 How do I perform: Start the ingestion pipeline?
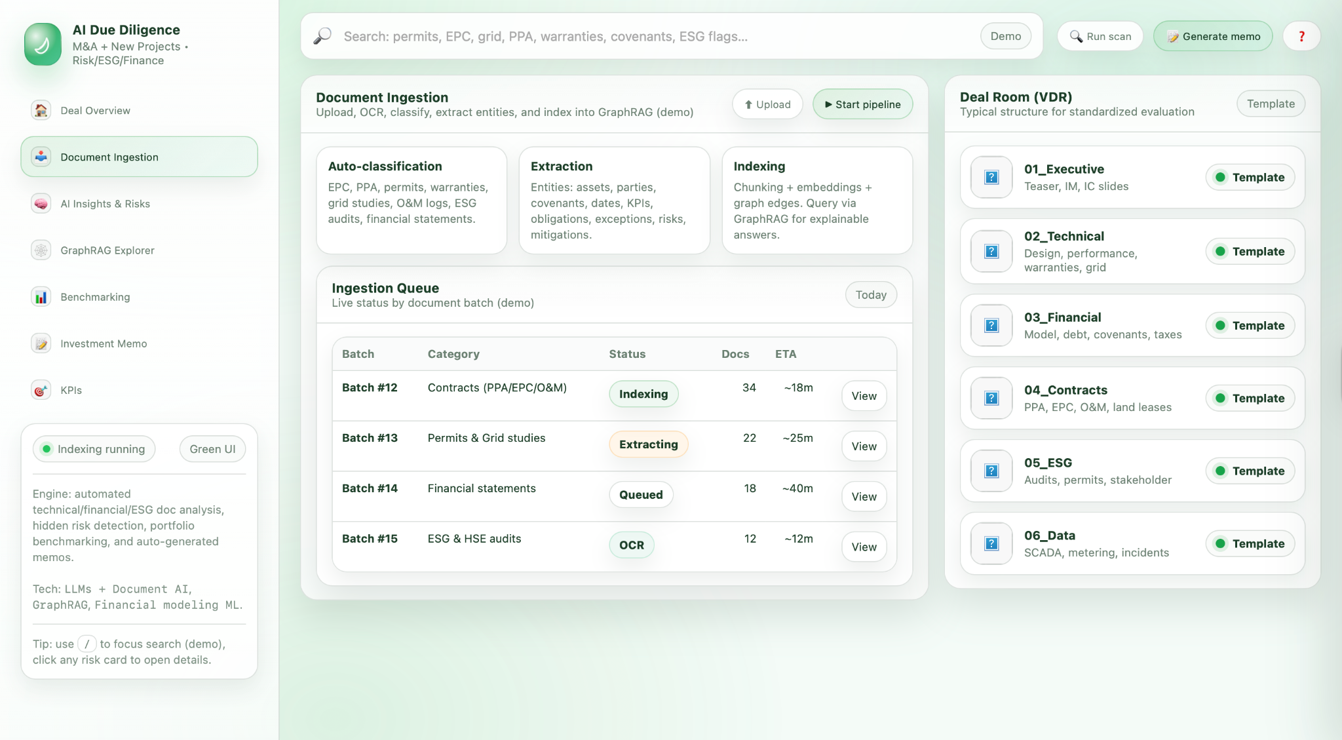pyautogui.click(x=862, y=104)
